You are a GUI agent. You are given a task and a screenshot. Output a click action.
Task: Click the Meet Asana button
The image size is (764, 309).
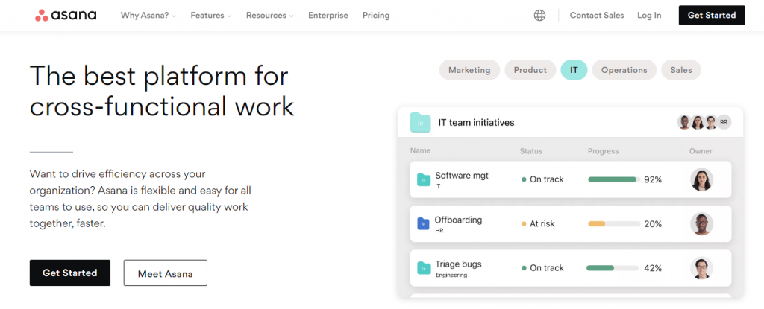point(165,273)
